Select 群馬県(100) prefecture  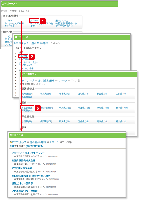27,111
